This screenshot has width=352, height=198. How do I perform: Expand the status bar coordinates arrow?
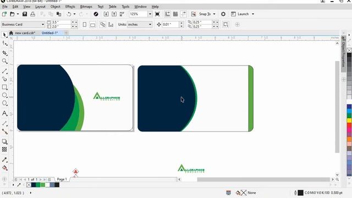coord(31,193)
